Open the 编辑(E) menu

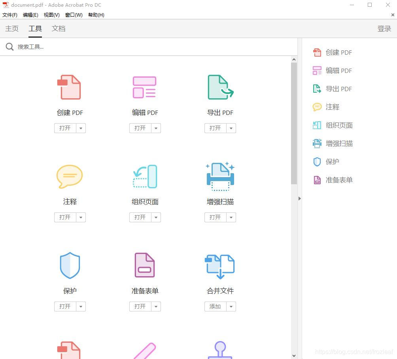coord(30,15)
